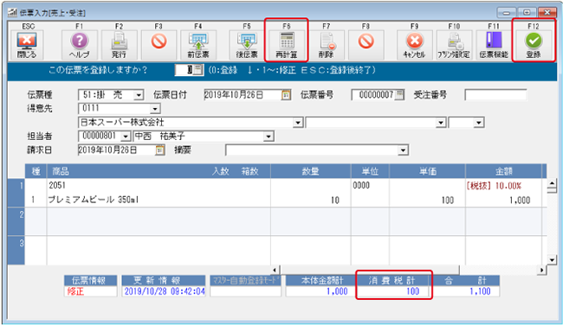Screen dimensions: 563x325
Task: Cancel with the F9 キャンセル icon
Action: 414,45
